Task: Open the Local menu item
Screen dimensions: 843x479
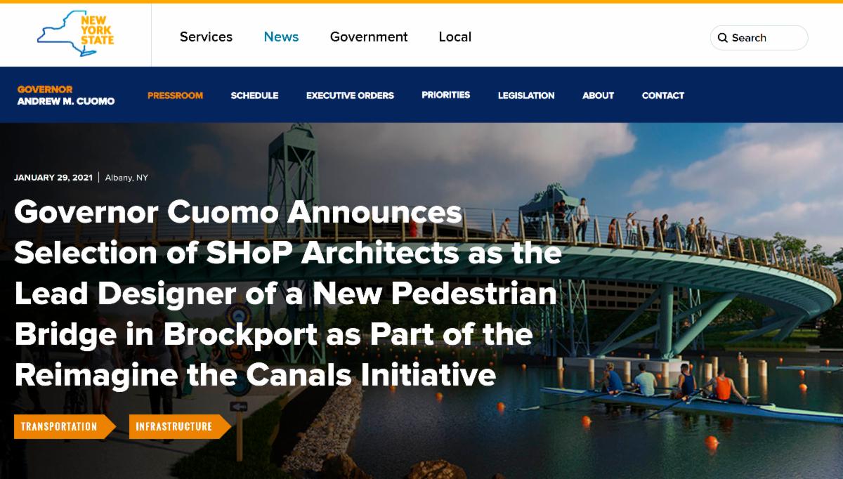Action: pos(455,37)
